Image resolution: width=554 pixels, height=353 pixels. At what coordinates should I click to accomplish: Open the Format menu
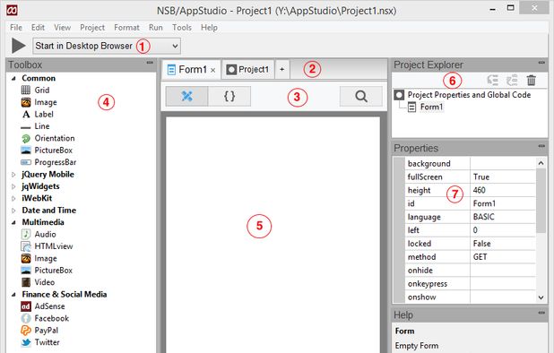pos(126,27)
